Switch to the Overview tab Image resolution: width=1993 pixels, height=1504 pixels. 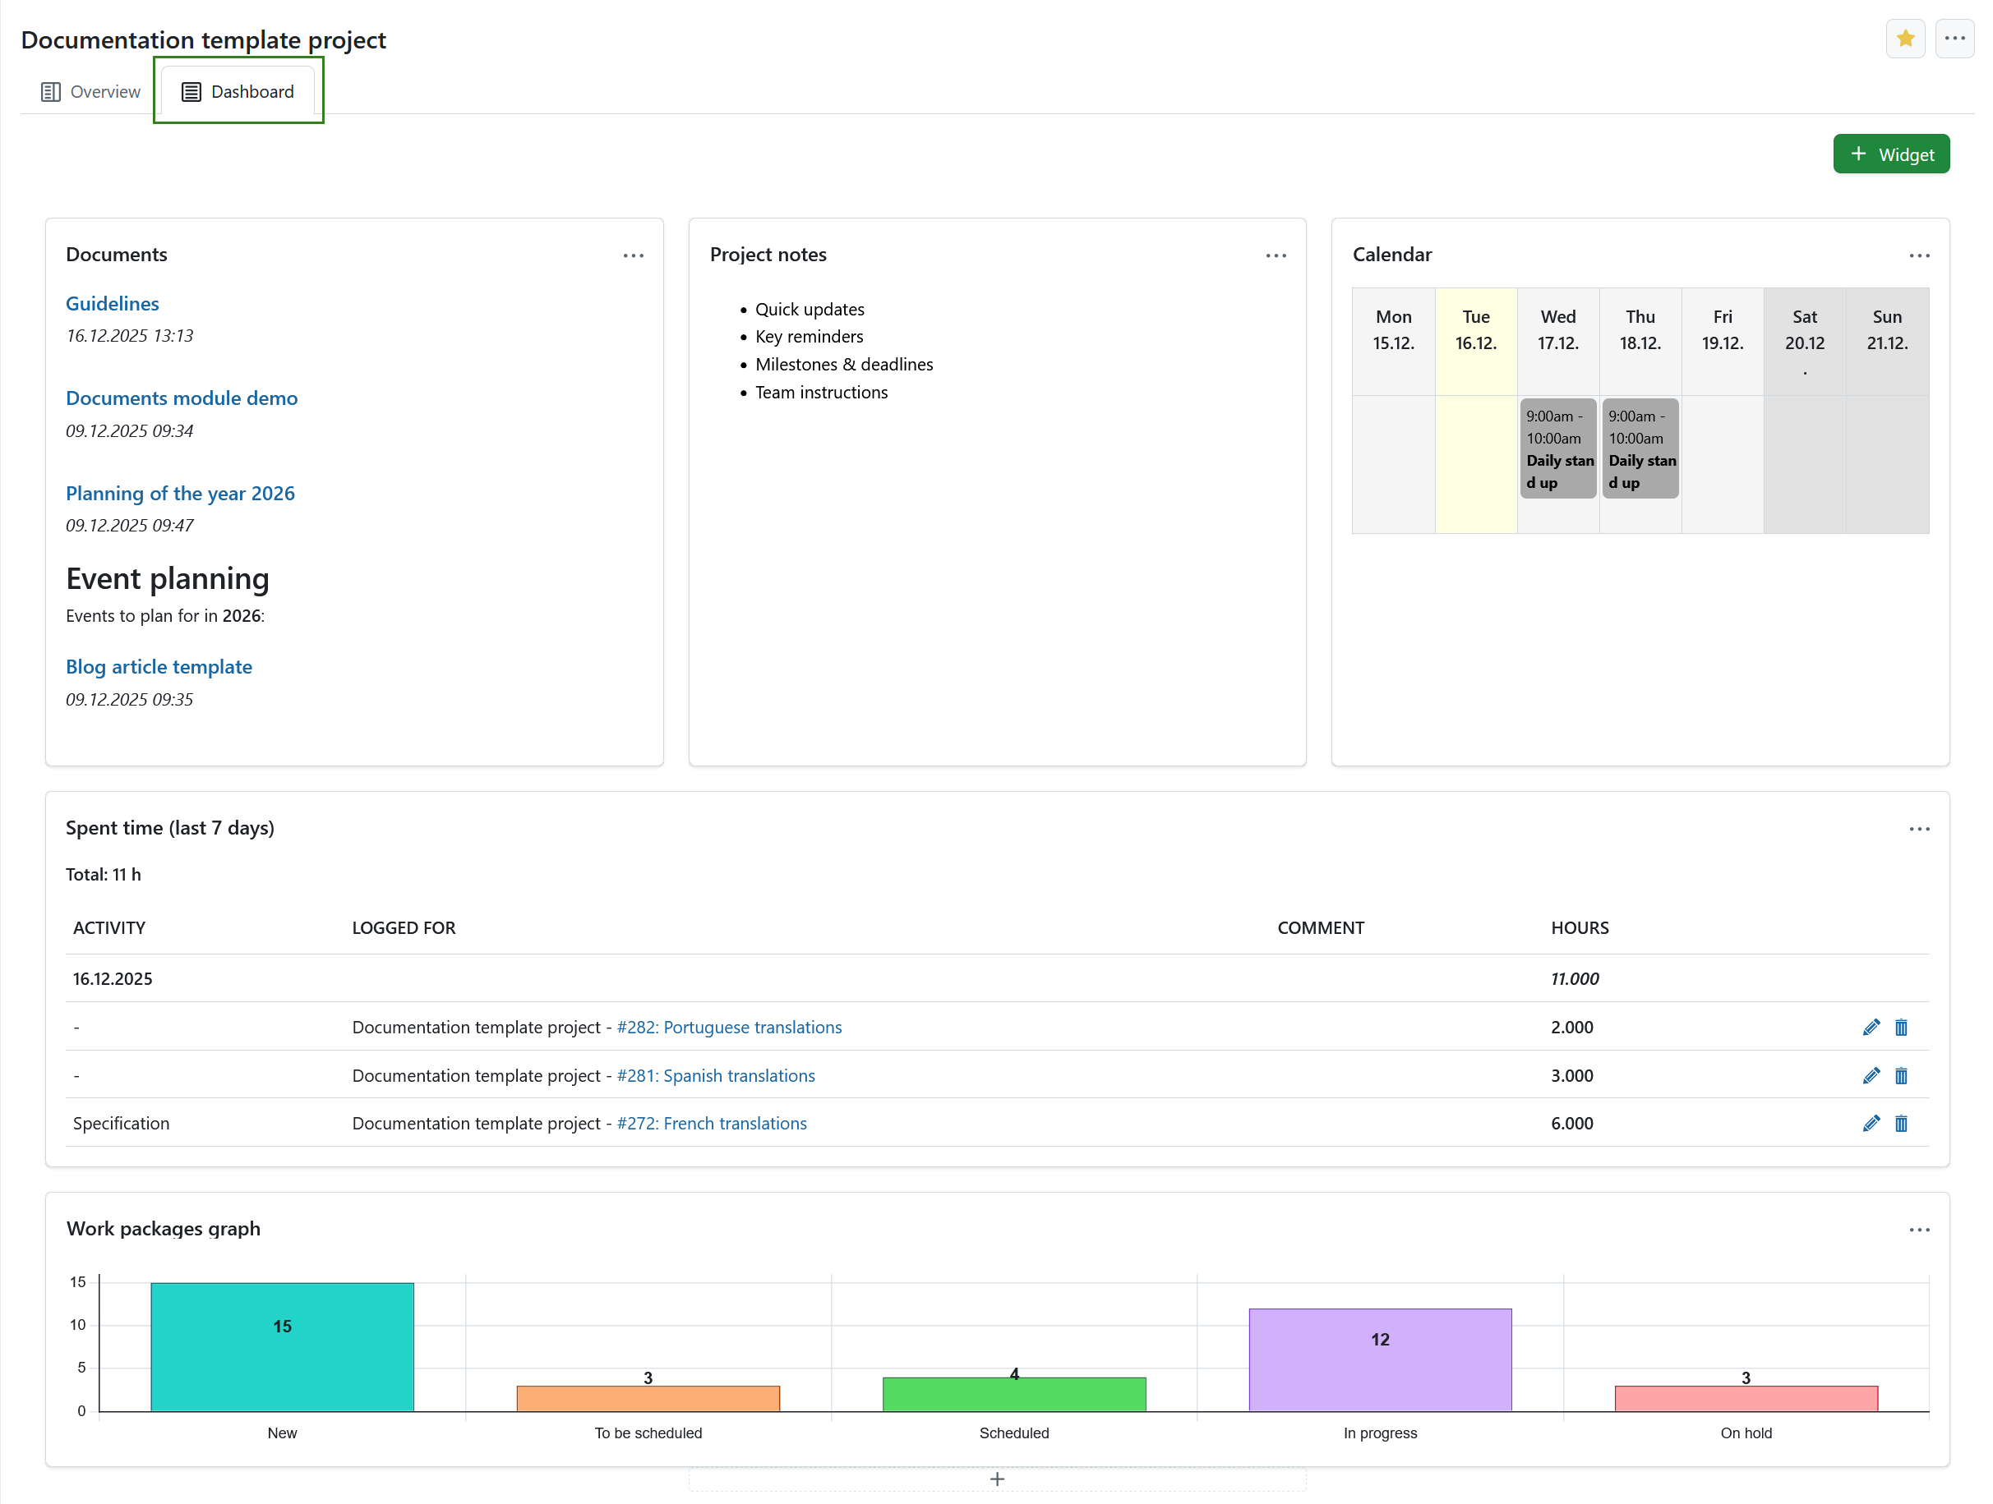coord(90,91)
